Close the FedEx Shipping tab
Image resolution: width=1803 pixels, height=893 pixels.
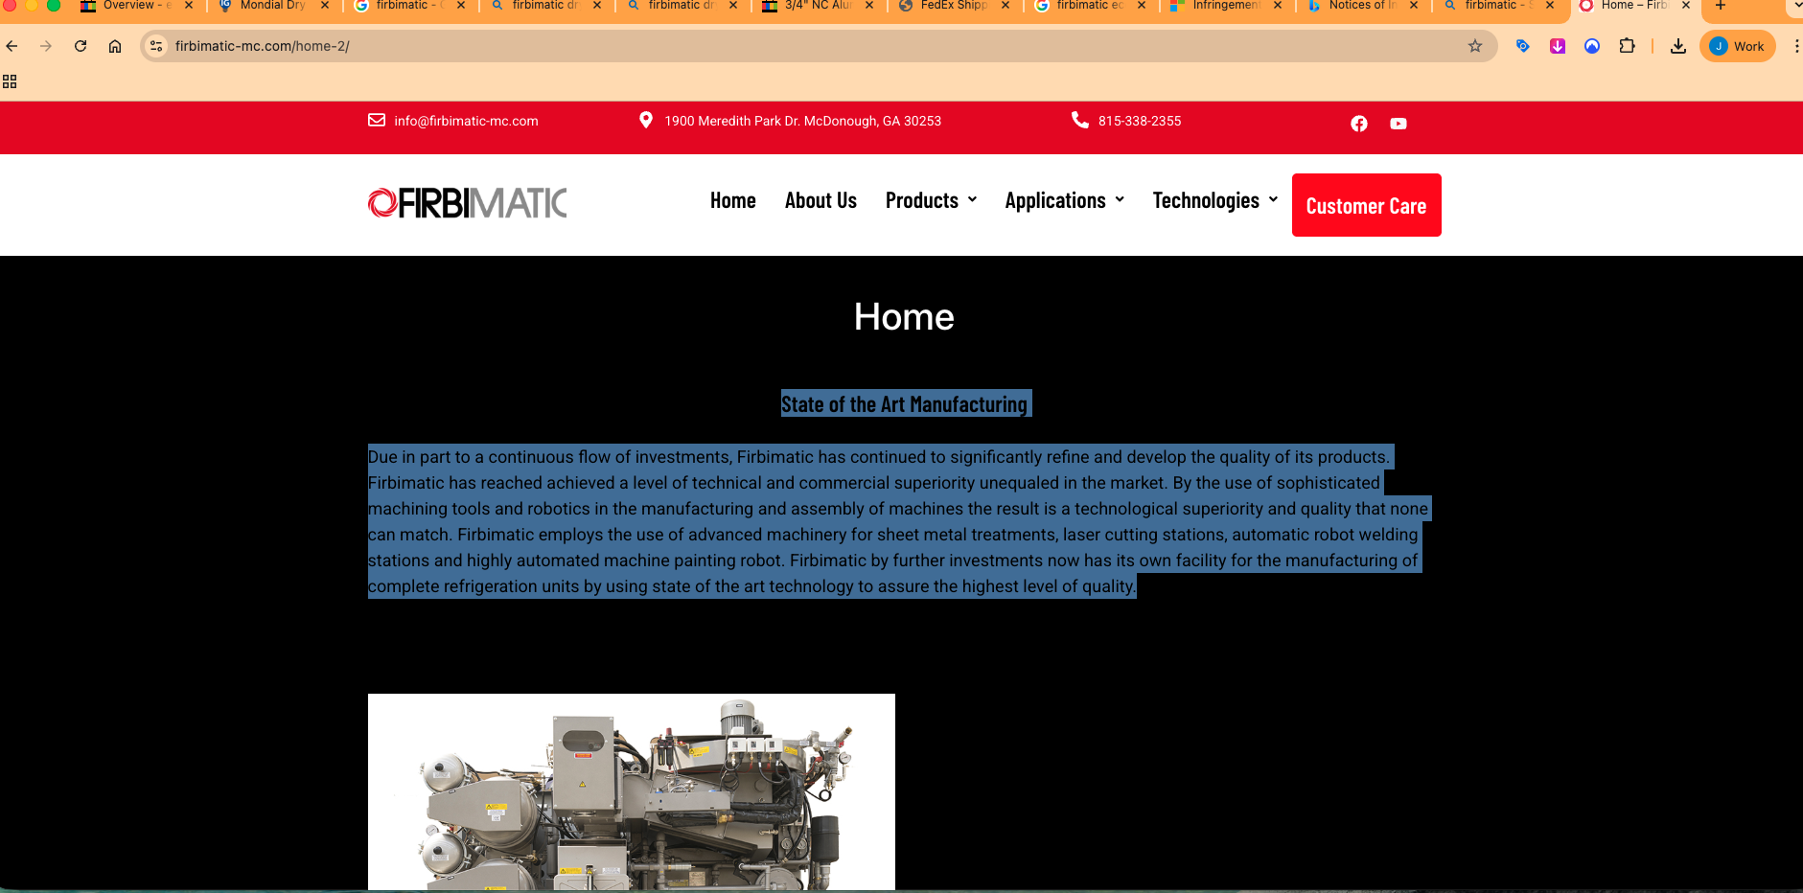tap(1006, 6)
